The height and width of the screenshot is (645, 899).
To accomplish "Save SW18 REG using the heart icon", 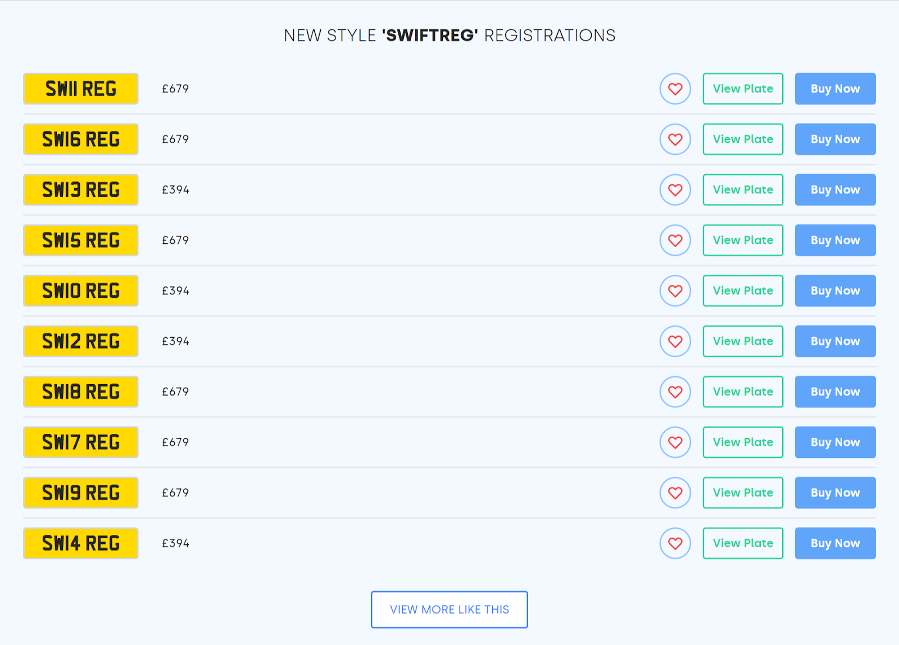I will 675,392.
